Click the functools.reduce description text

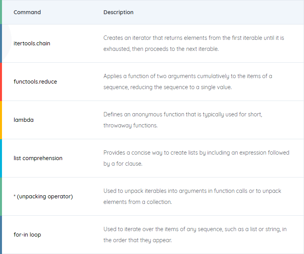click(188, 82)
